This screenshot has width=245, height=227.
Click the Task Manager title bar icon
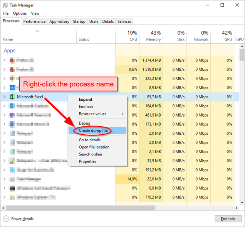click(x=5, y=5)
